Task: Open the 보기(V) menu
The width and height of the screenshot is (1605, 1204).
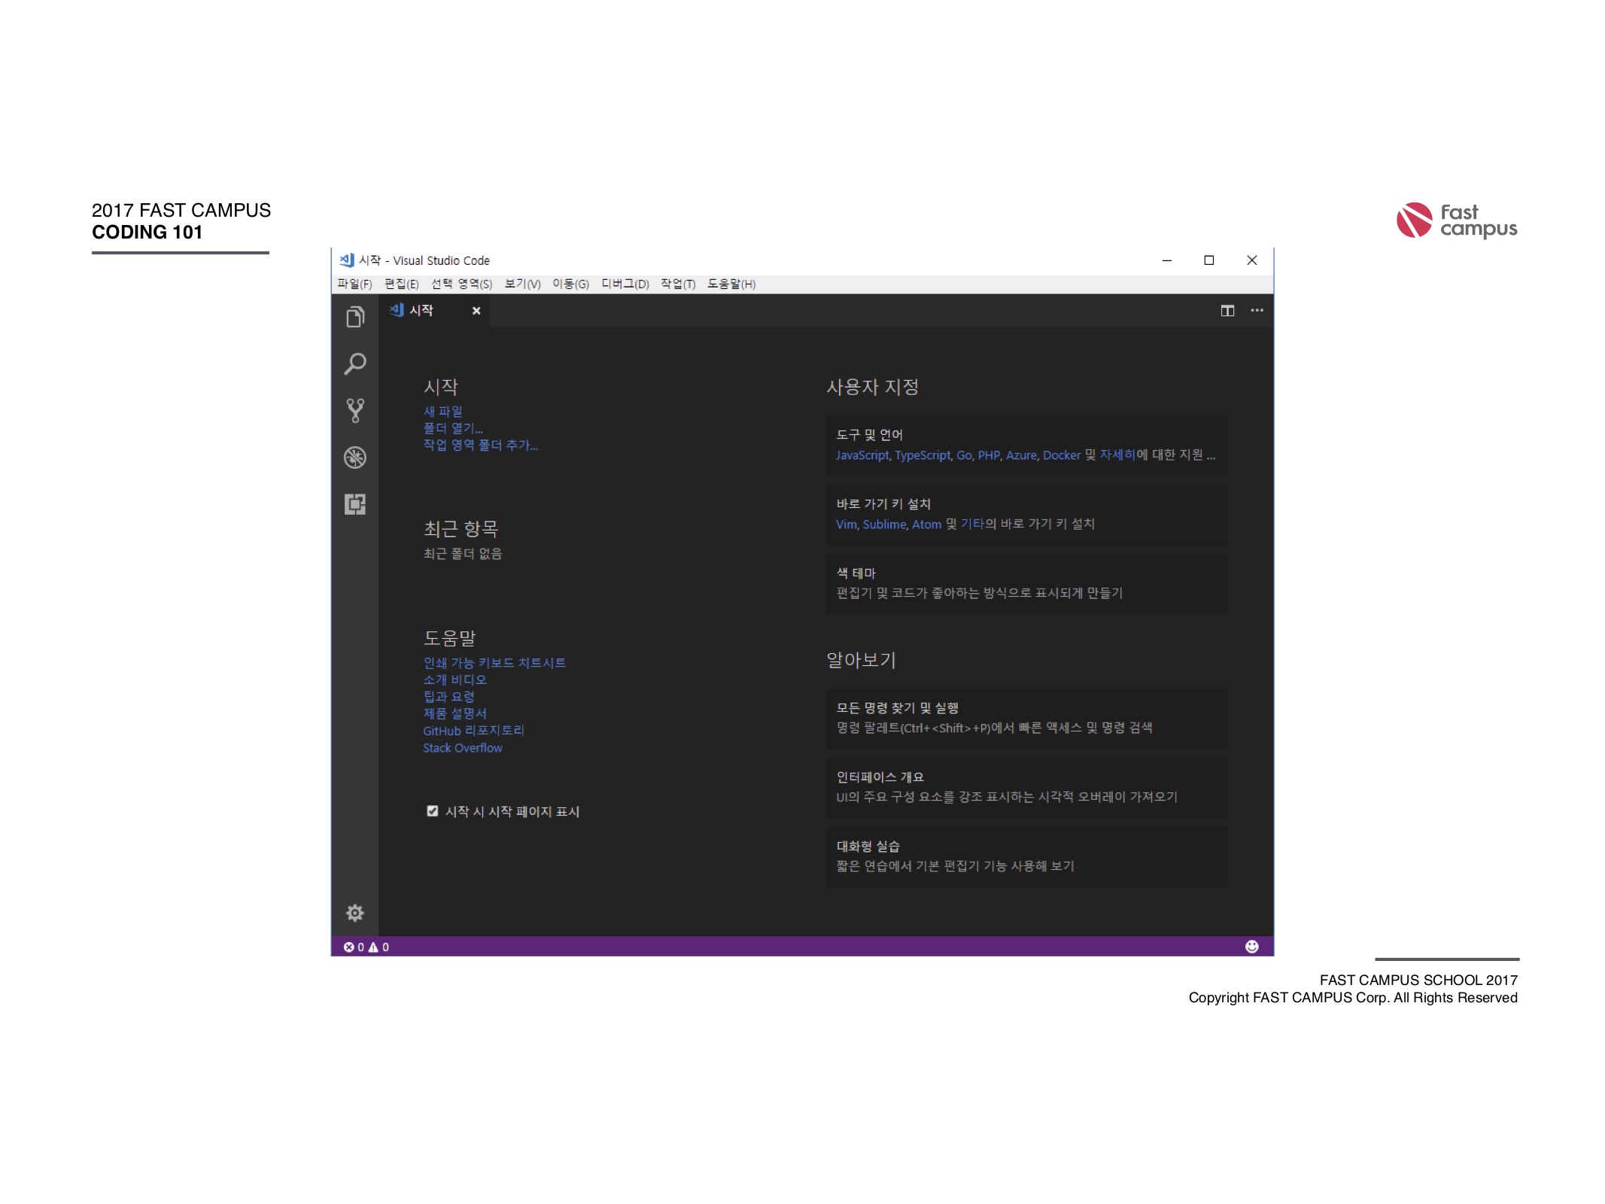Action: click(x=522, y=284)
